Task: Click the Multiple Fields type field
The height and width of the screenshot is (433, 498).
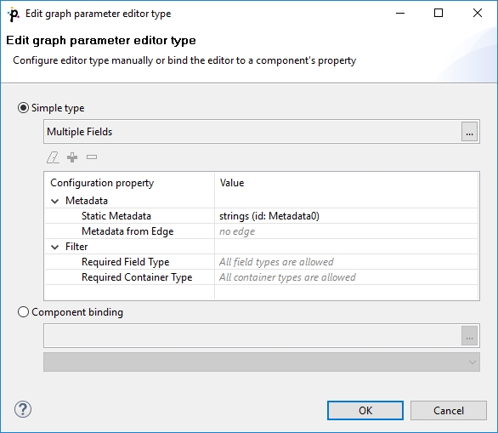Action: click(x=252, y=132)
